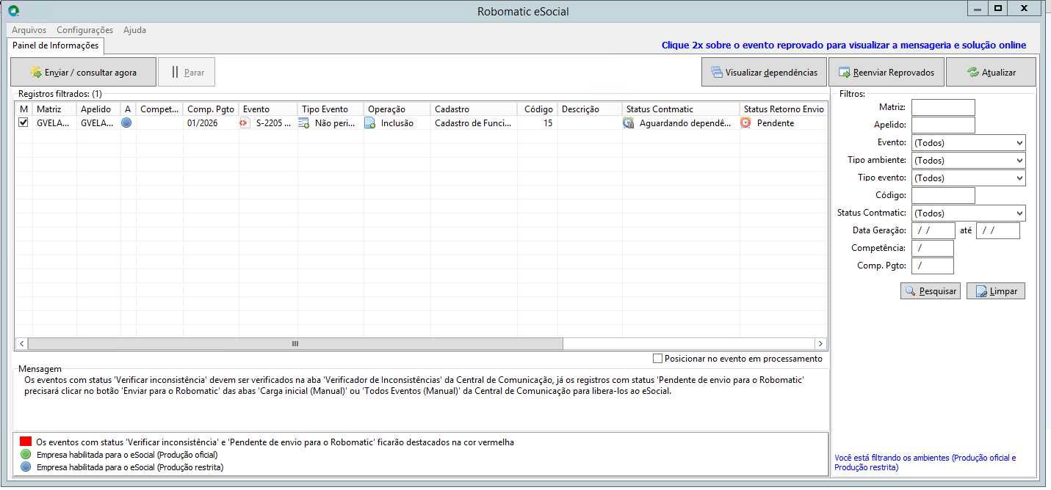
Task: Click the grid scrollbar left arrow
Action: (x=21, y=343)
